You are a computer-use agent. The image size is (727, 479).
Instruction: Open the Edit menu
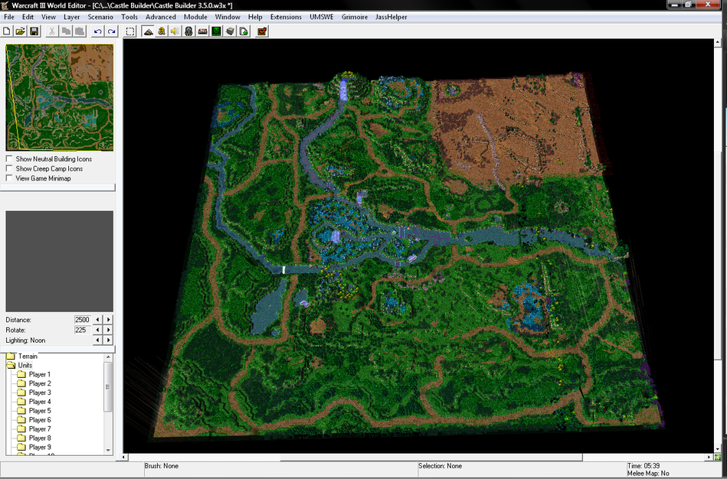click(x=28, y=17)
